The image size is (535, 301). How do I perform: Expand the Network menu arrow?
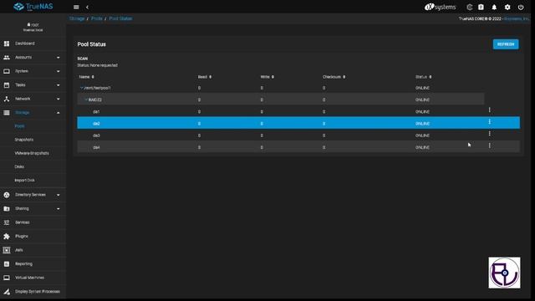[58, 99]
